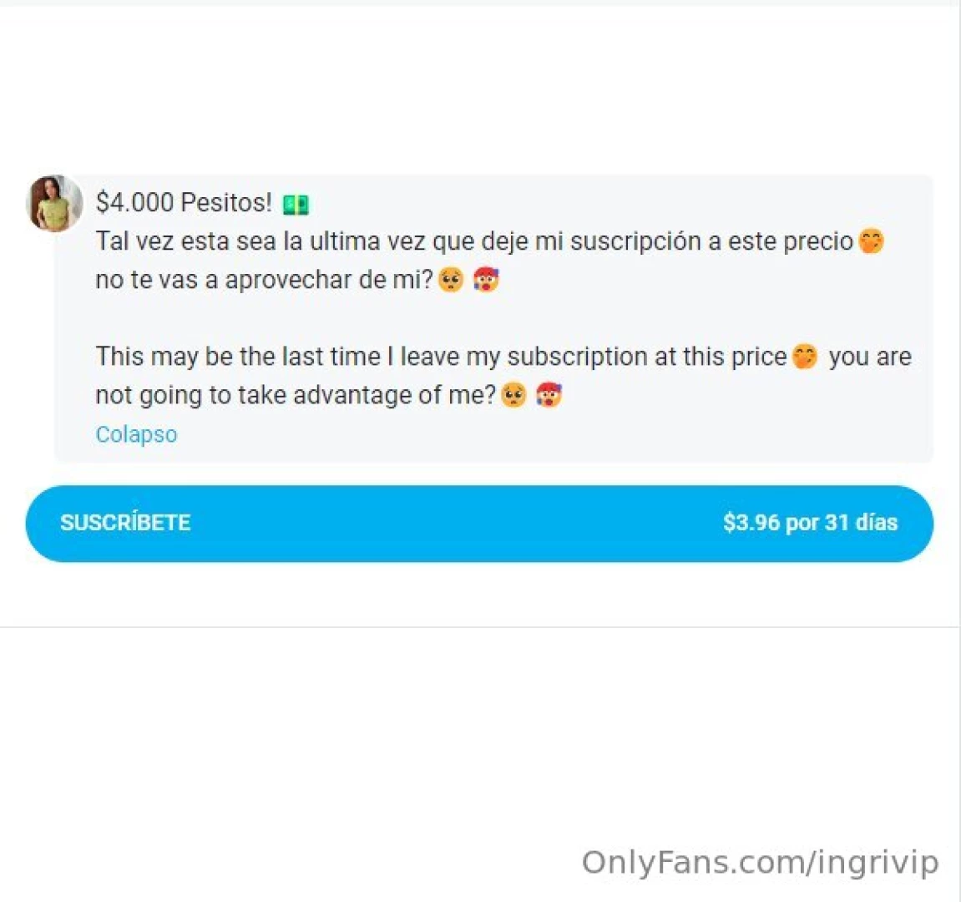Click the emoji after "este precio"
Screen dimensions: 961x902
[871, 241]
